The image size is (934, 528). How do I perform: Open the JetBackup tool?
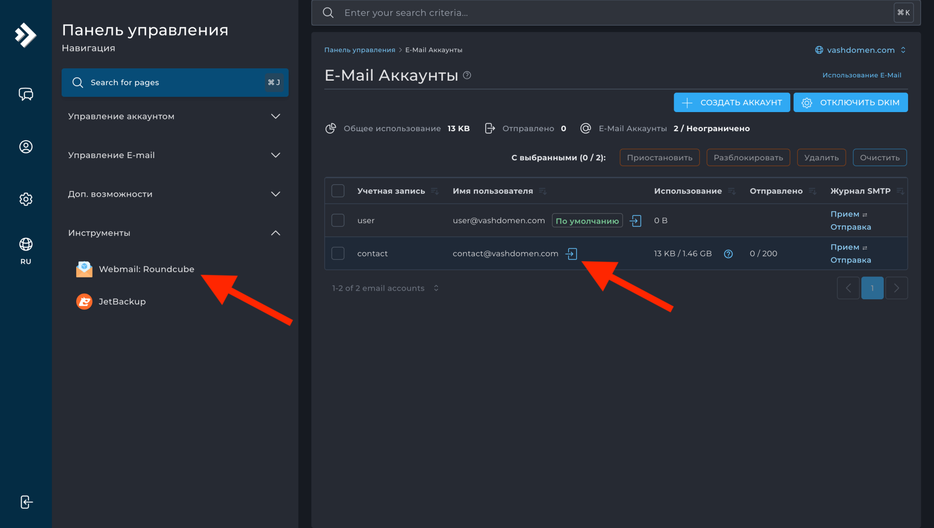click(x=122, y=301)
